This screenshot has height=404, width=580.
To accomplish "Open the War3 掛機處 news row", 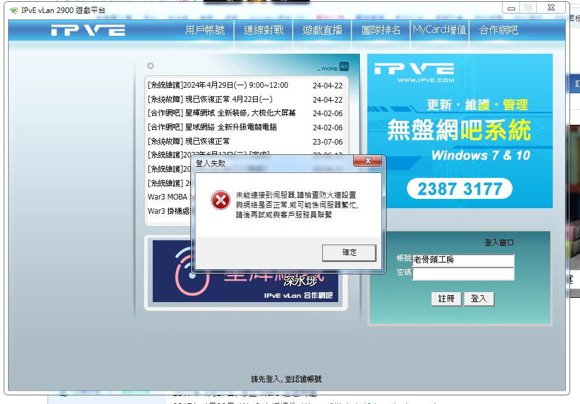I will coord(169,211).
